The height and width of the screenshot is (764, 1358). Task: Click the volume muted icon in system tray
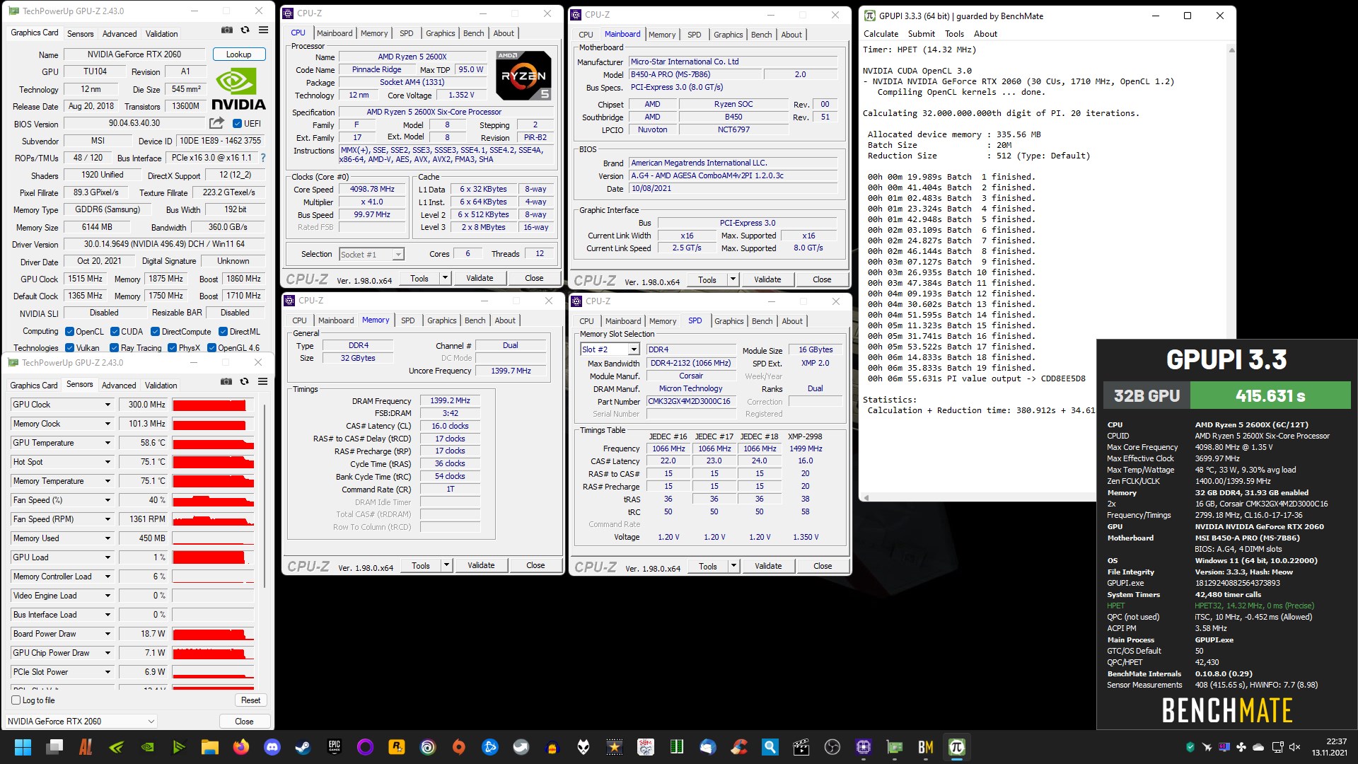click(x=1295, y=747)
